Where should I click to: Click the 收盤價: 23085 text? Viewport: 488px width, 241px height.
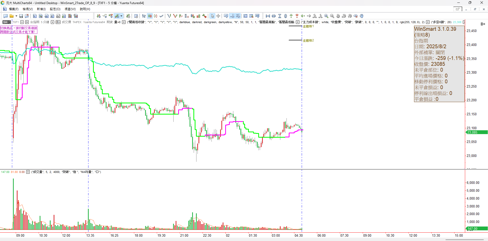coord(430,64)
